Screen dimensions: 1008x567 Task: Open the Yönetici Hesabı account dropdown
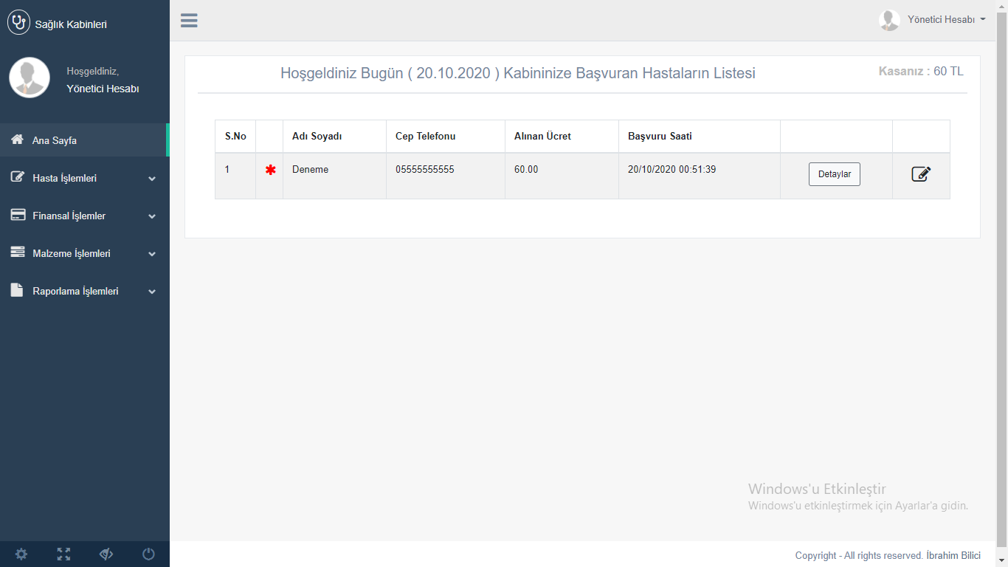click(x=933, y=20)
